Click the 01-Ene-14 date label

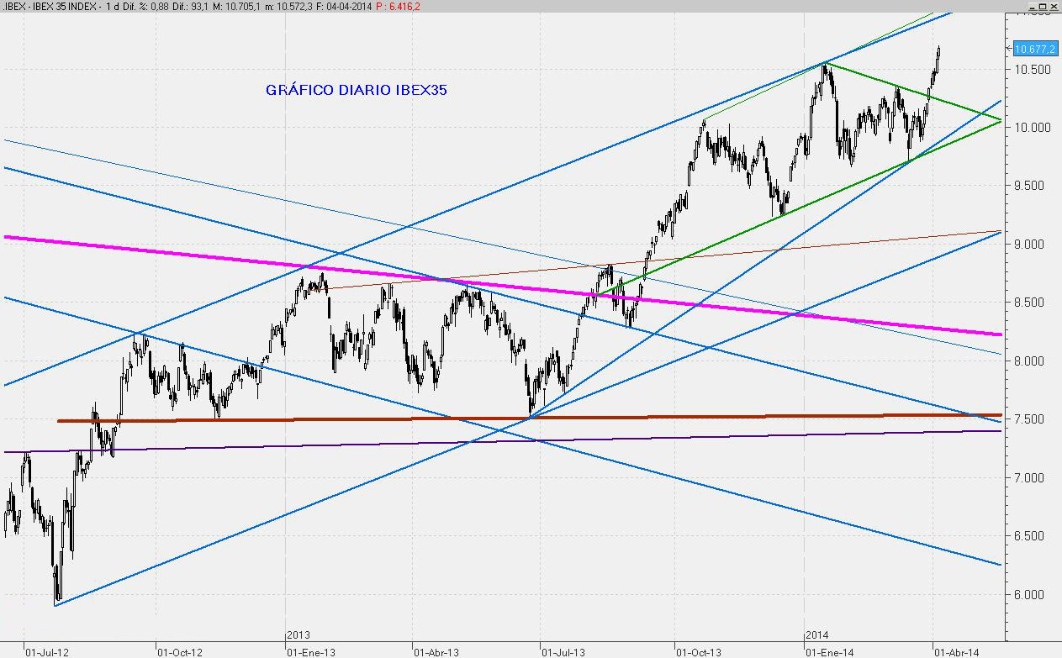829,651
